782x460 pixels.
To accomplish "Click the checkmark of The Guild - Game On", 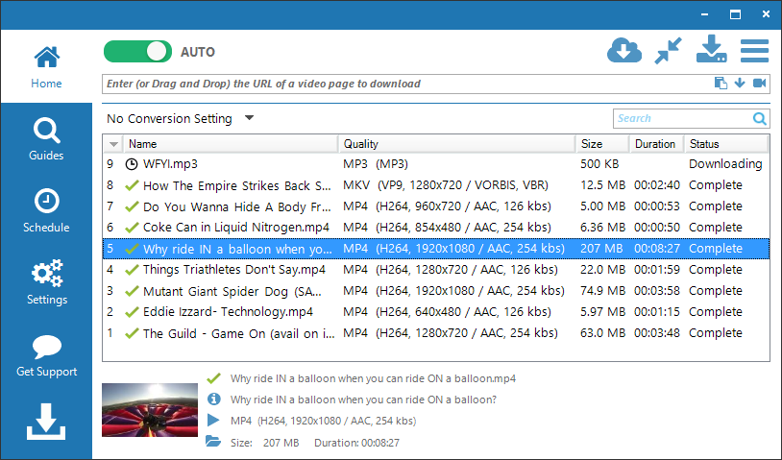I will pos(132,333).
